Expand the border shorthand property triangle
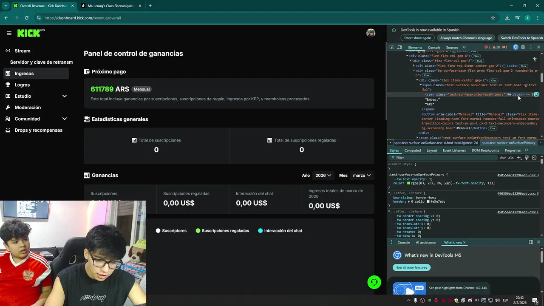The width and height of the screenshot is (544, 306). coord(408,201)
